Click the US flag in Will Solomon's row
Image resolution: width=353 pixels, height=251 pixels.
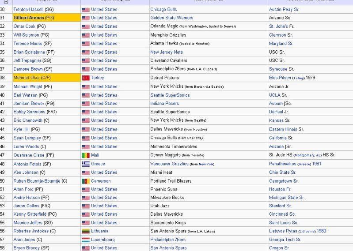point(86,35)
